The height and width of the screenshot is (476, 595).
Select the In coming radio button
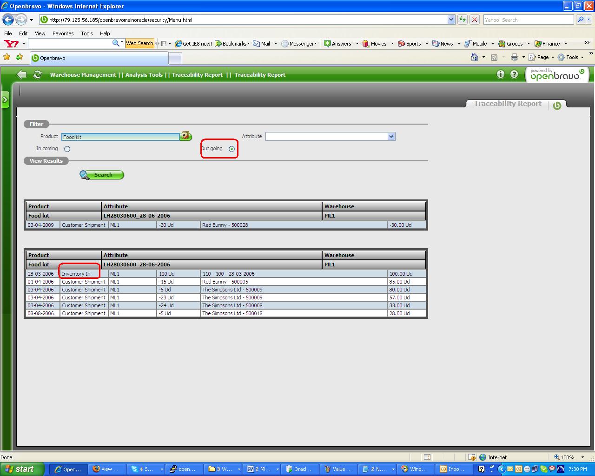[67, 149]
